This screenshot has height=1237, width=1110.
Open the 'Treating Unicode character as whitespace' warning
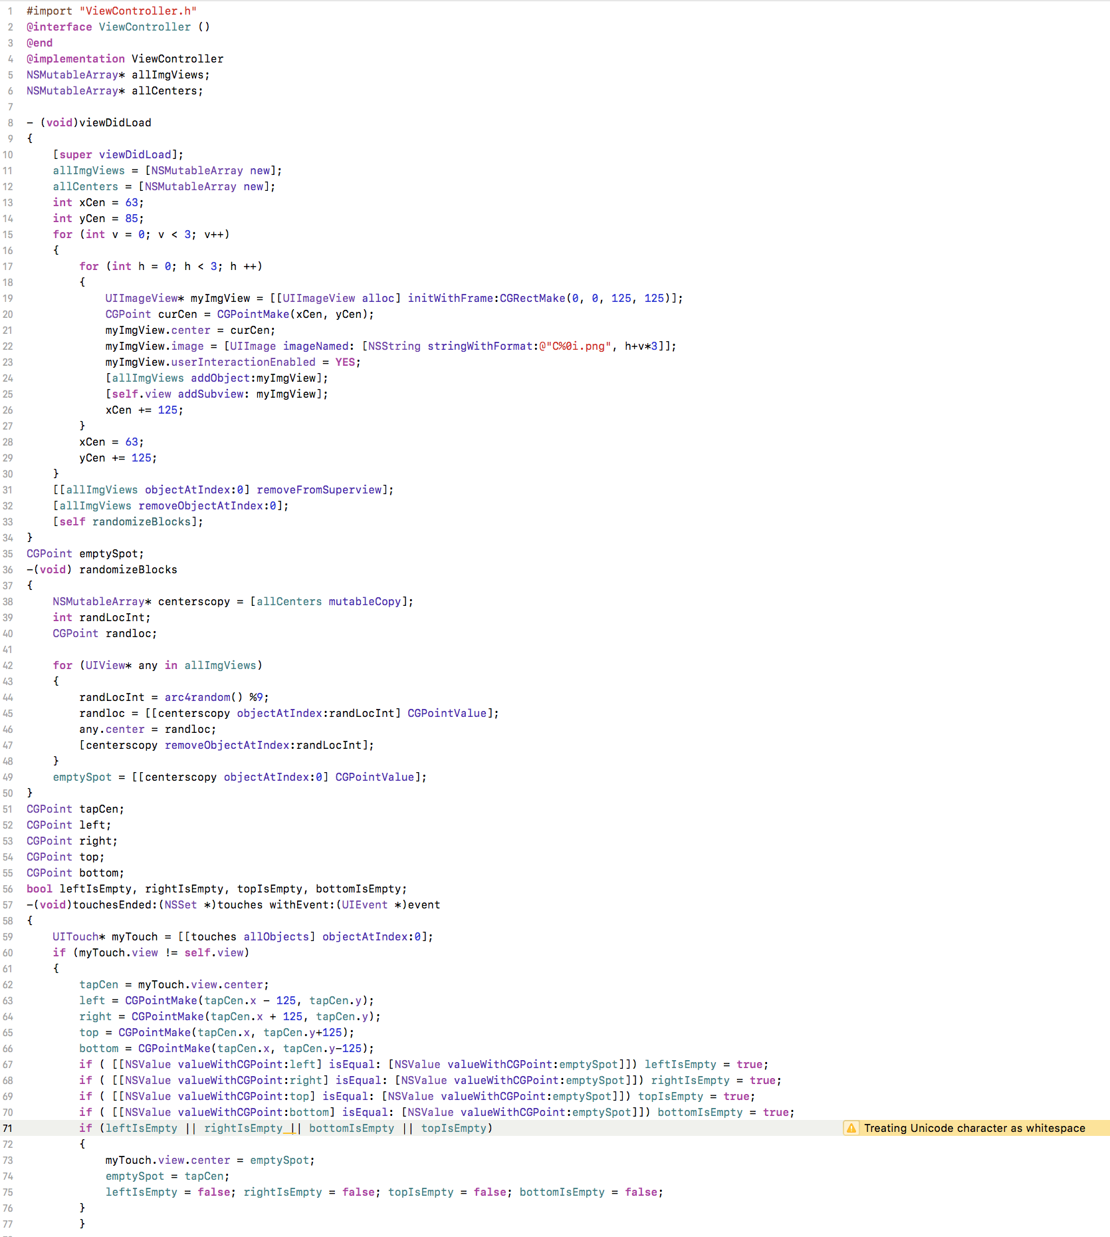coord(974,1128)
